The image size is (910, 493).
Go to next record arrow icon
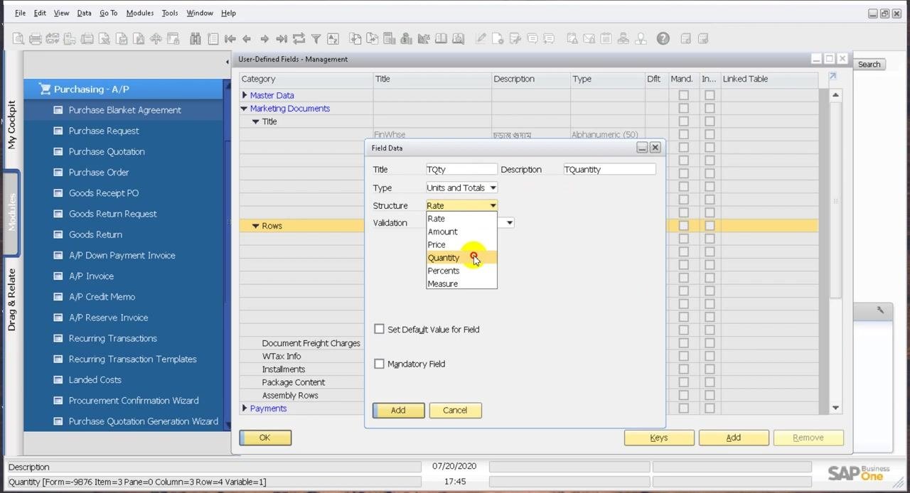click(x=264, y=39)
